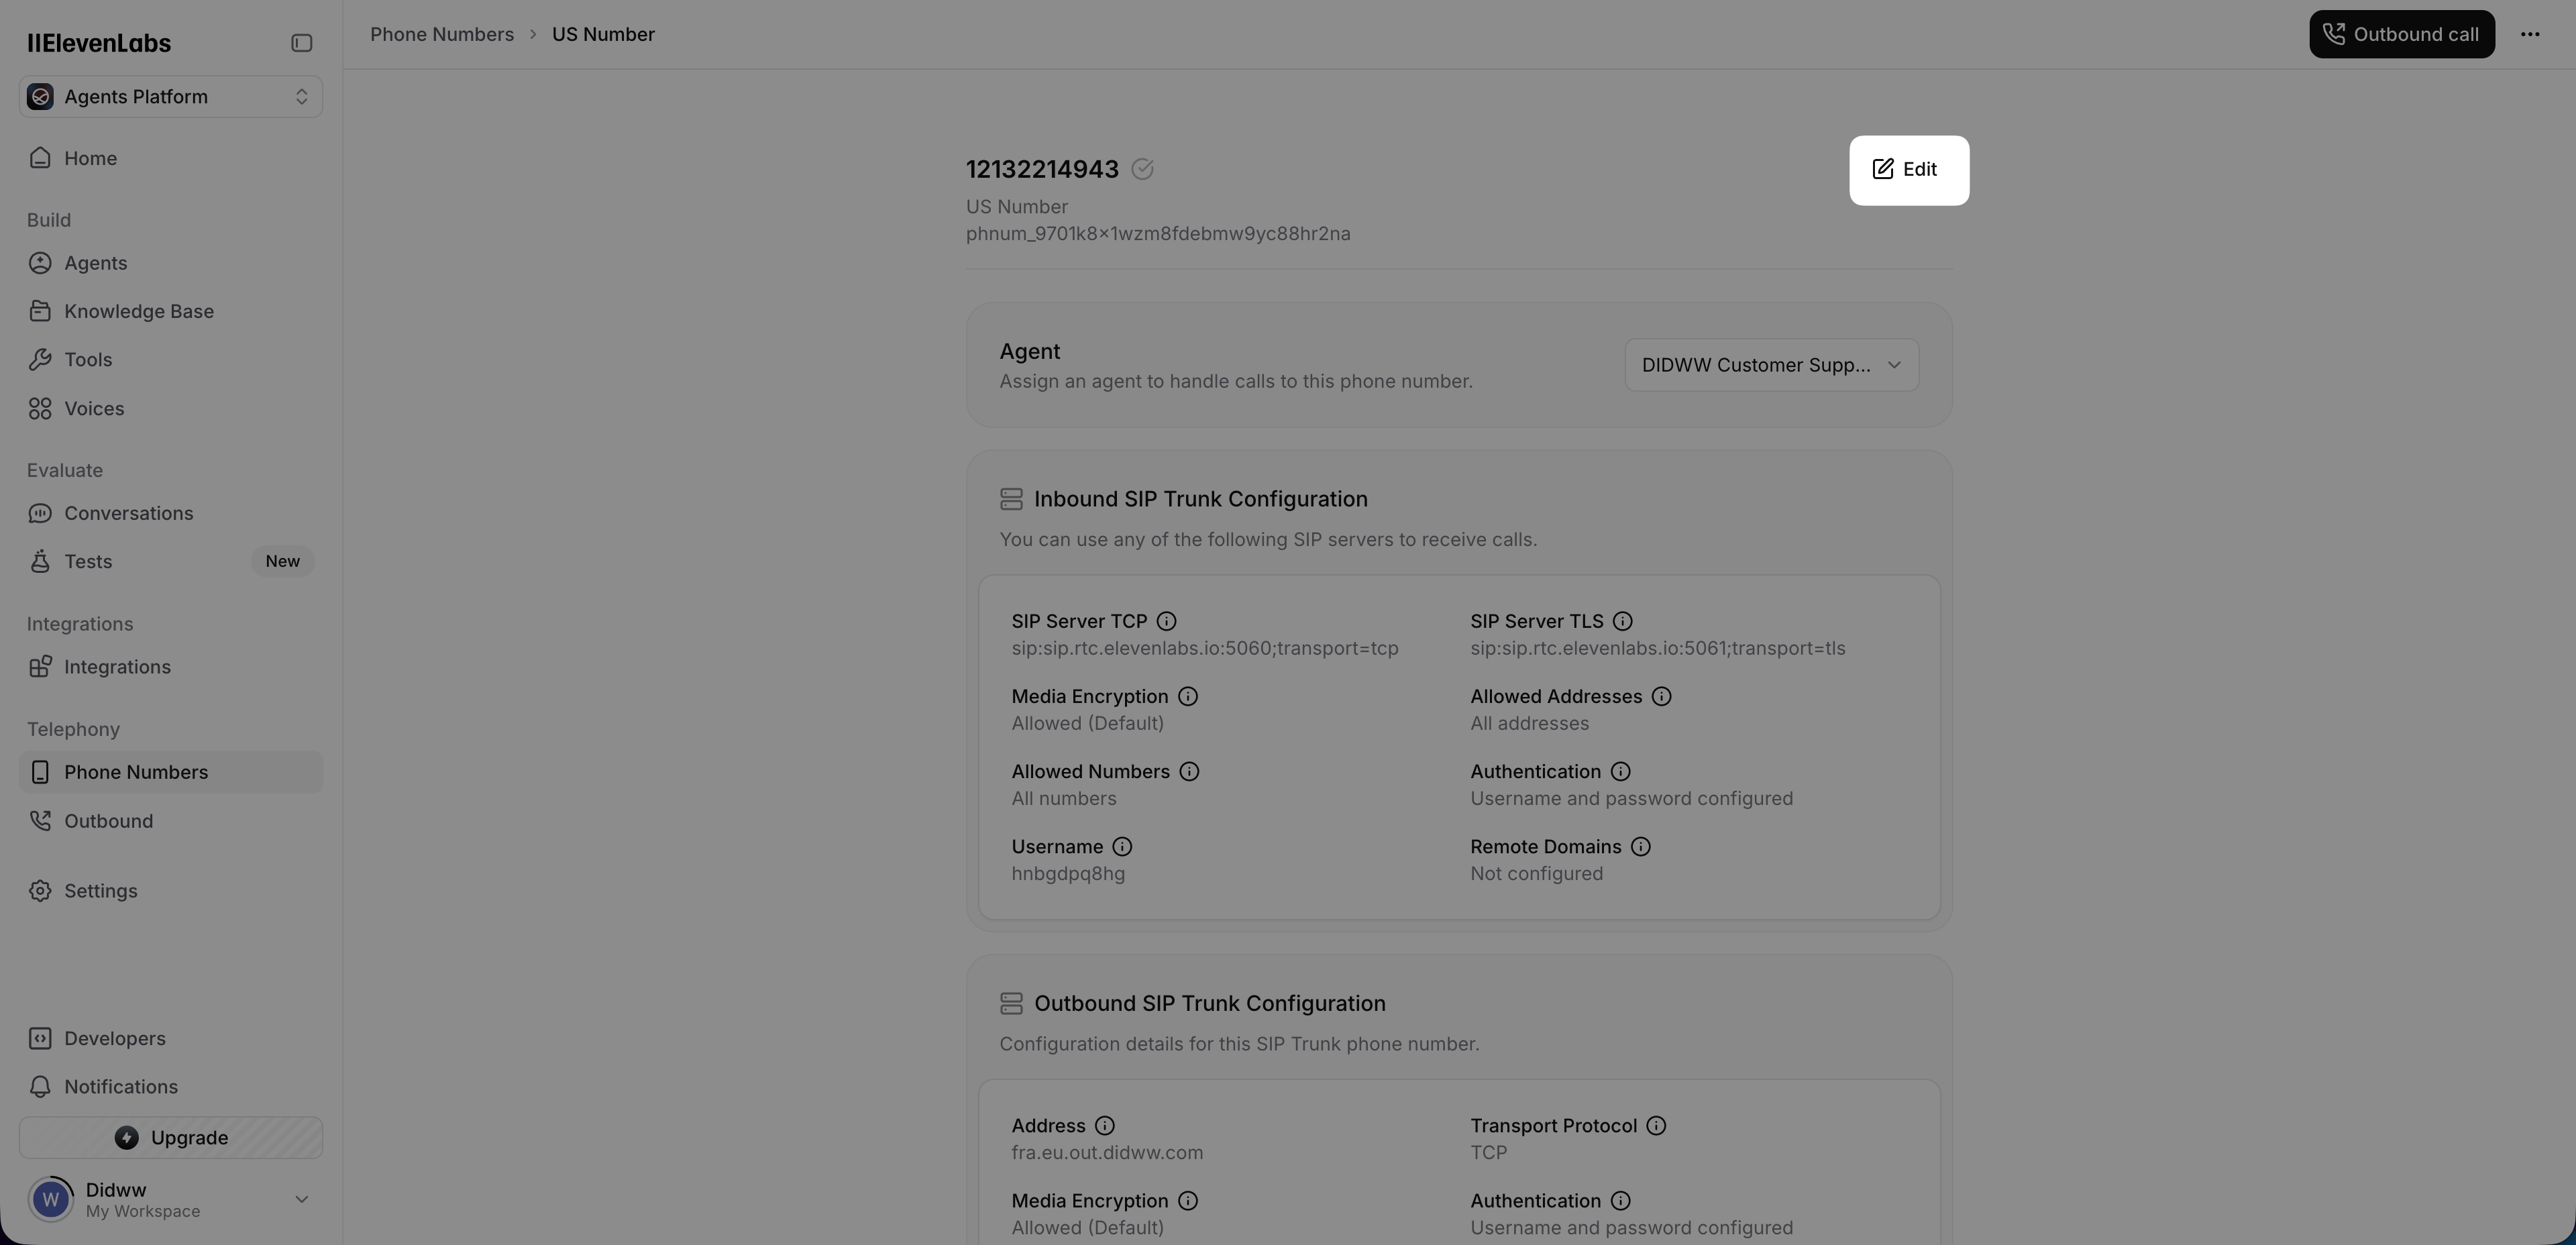The image size is (2576, 1245).
Task: Click the Edit button
Action: 1908,170
